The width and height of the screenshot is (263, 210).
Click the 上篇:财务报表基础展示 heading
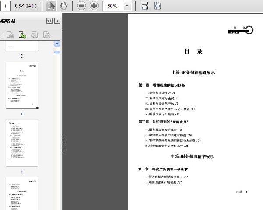click(x=193, y=72)
